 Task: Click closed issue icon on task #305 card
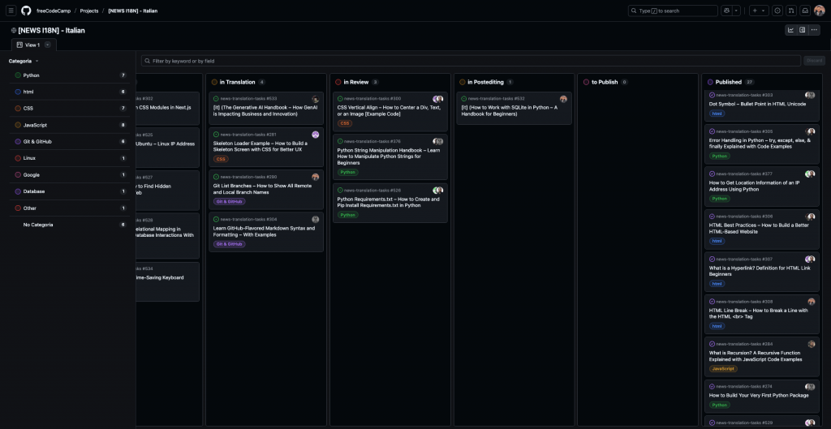pyautogui.click(x=713, y=131)
